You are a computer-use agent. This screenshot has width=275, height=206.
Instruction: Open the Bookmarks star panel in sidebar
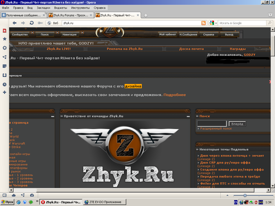click(5, 39)
